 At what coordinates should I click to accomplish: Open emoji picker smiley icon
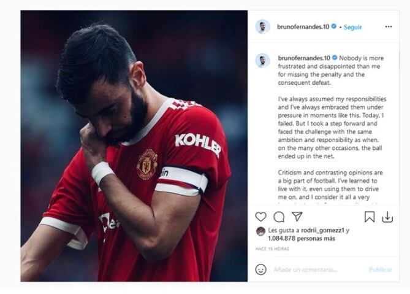tap(260, 269)
